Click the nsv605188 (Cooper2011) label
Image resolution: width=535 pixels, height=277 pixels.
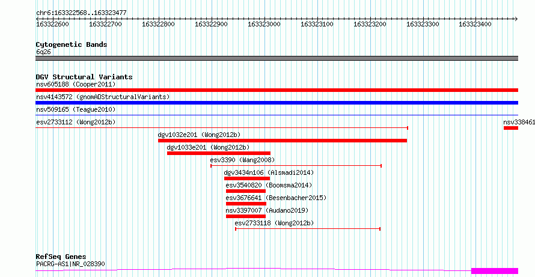click(x=76, y=84)
